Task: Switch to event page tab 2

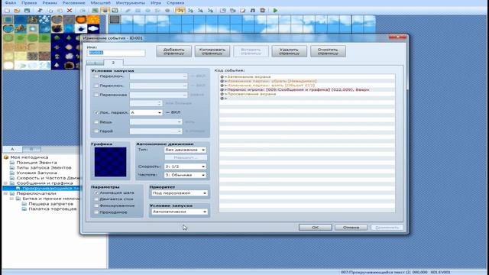Action: click(113, 63)
